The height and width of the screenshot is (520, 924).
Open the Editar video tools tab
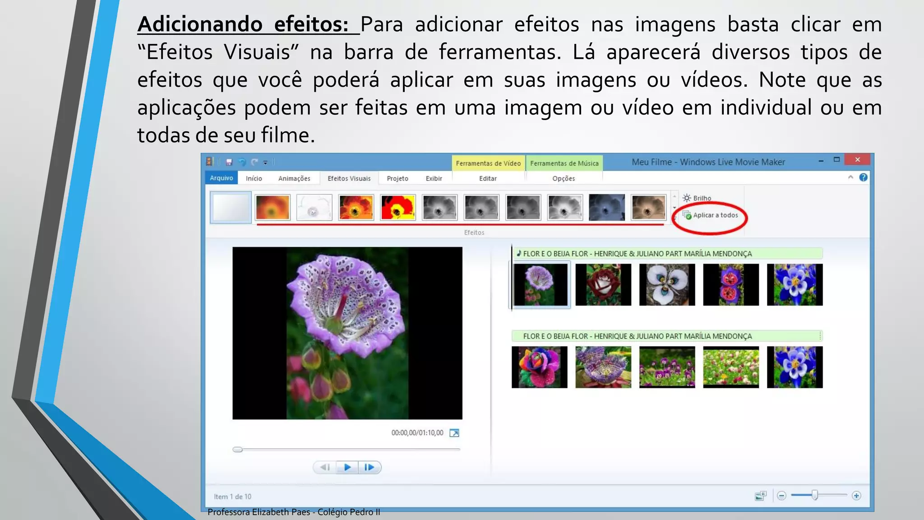tap(488, 178)
